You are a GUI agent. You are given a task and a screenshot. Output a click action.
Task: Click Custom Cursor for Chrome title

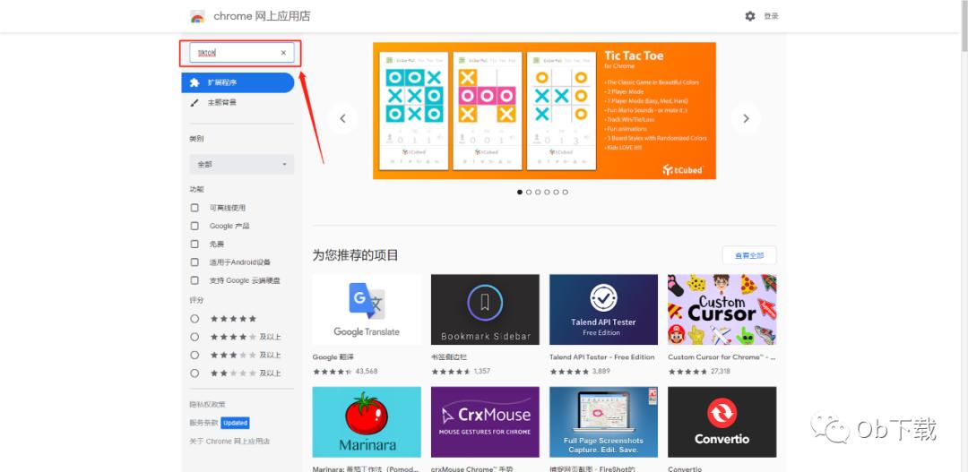[x=722, y=357]
